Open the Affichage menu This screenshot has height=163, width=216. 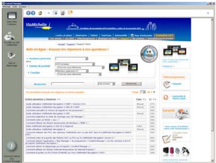pyautogui.click(x=6, y=7)
